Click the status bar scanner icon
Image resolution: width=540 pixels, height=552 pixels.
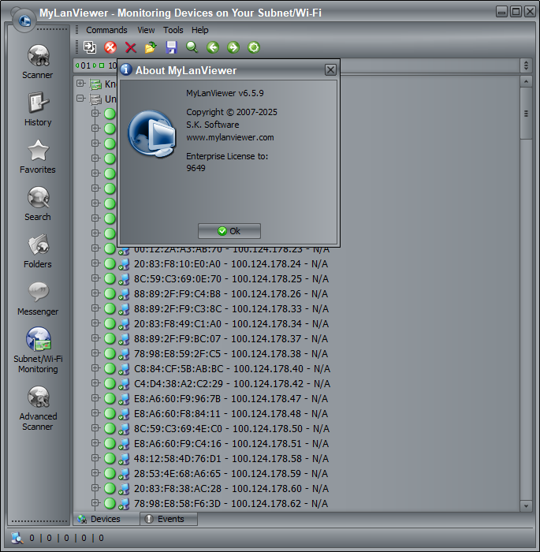17,538
